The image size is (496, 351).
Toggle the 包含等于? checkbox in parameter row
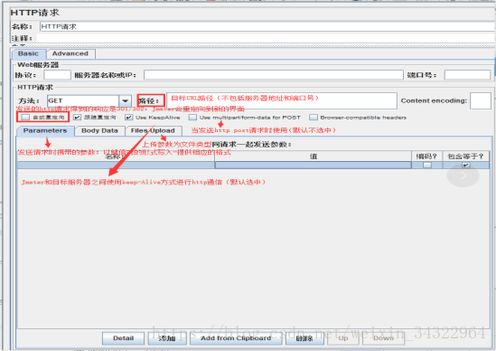(465, 165)
